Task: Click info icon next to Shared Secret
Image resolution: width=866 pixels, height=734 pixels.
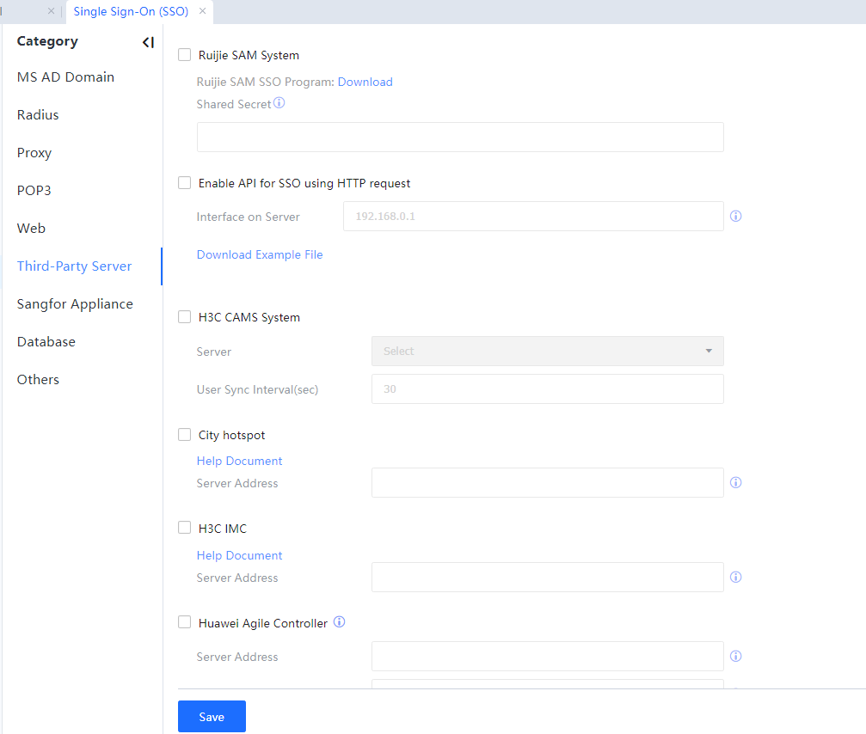Action: [x=279, y=103]
